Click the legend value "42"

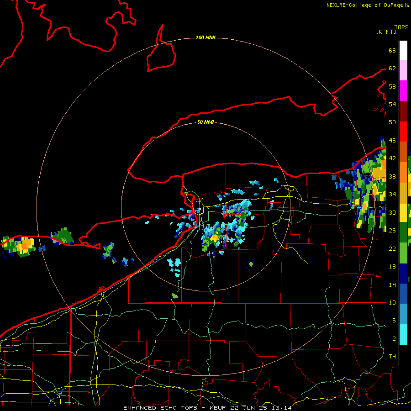(392, 158)
